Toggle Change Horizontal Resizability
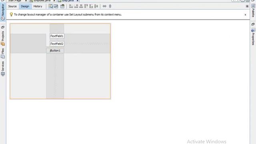This screenshot has width=256, height=144. click(104, 6)
